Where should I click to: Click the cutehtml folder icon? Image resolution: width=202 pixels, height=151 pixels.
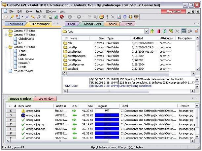(65, 69)
